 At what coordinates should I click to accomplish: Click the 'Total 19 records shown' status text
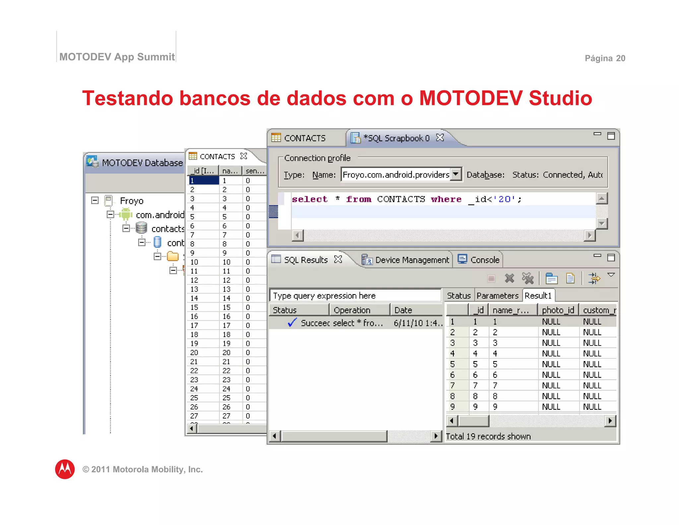488,436
